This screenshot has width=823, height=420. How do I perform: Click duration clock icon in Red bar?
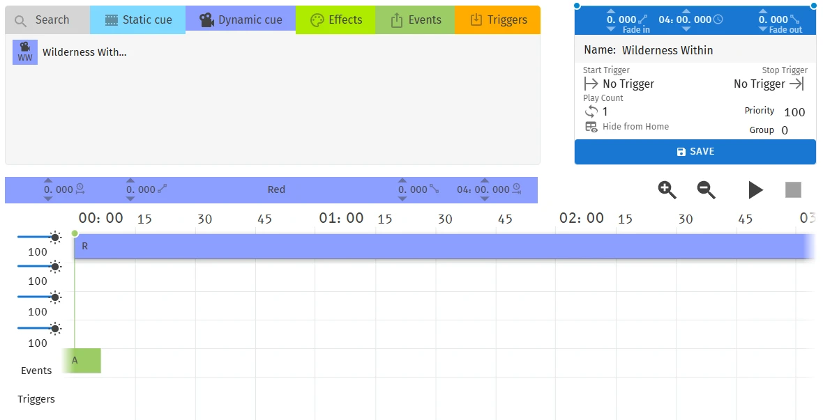[517, 189]
